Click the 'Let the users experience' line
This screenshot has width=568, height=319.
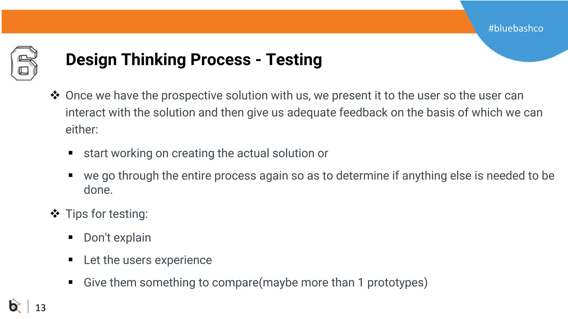click(148, 260)
